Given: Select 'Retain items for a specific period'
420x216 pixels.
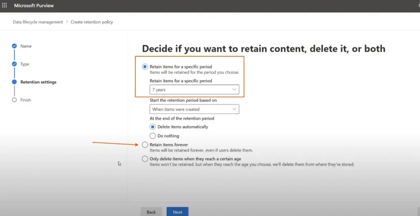Looking at the screenshot, I should coord(145,67).
